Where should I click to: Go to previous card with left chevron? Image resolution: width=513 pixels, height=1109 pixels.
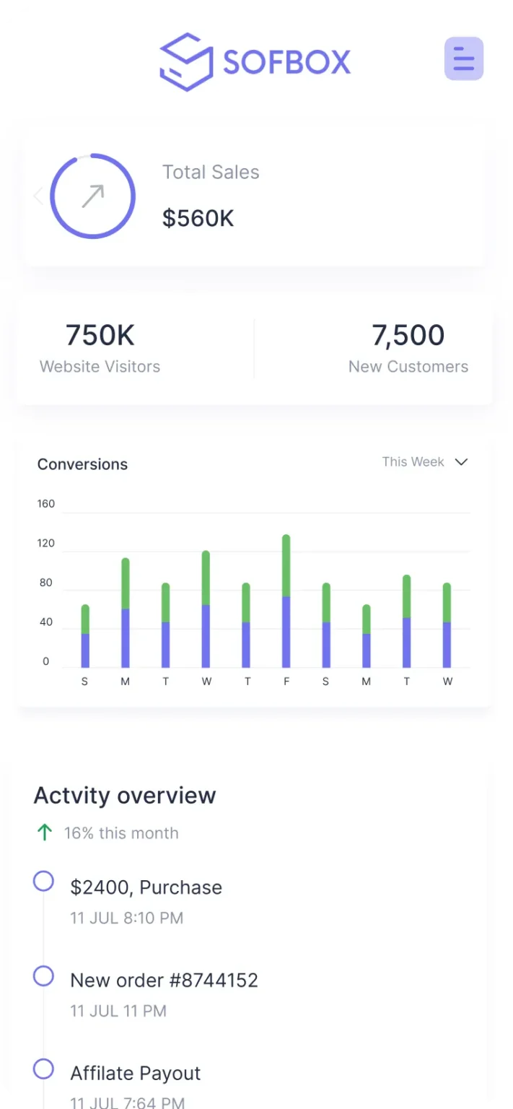(x=38, y=196)
